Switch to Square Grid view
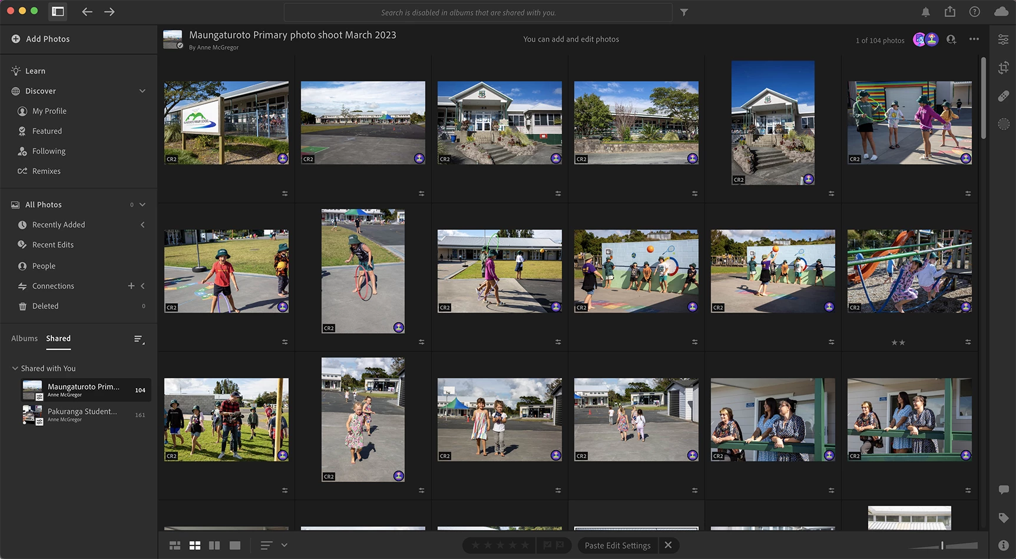 [x=195, y=545]
